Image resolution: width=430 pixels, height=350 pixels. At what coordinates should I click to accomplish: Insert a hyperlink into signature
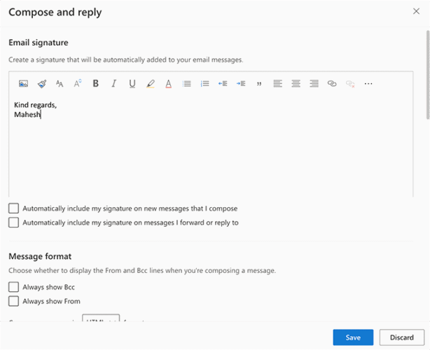pyautogui.click(x=332, y=84)
